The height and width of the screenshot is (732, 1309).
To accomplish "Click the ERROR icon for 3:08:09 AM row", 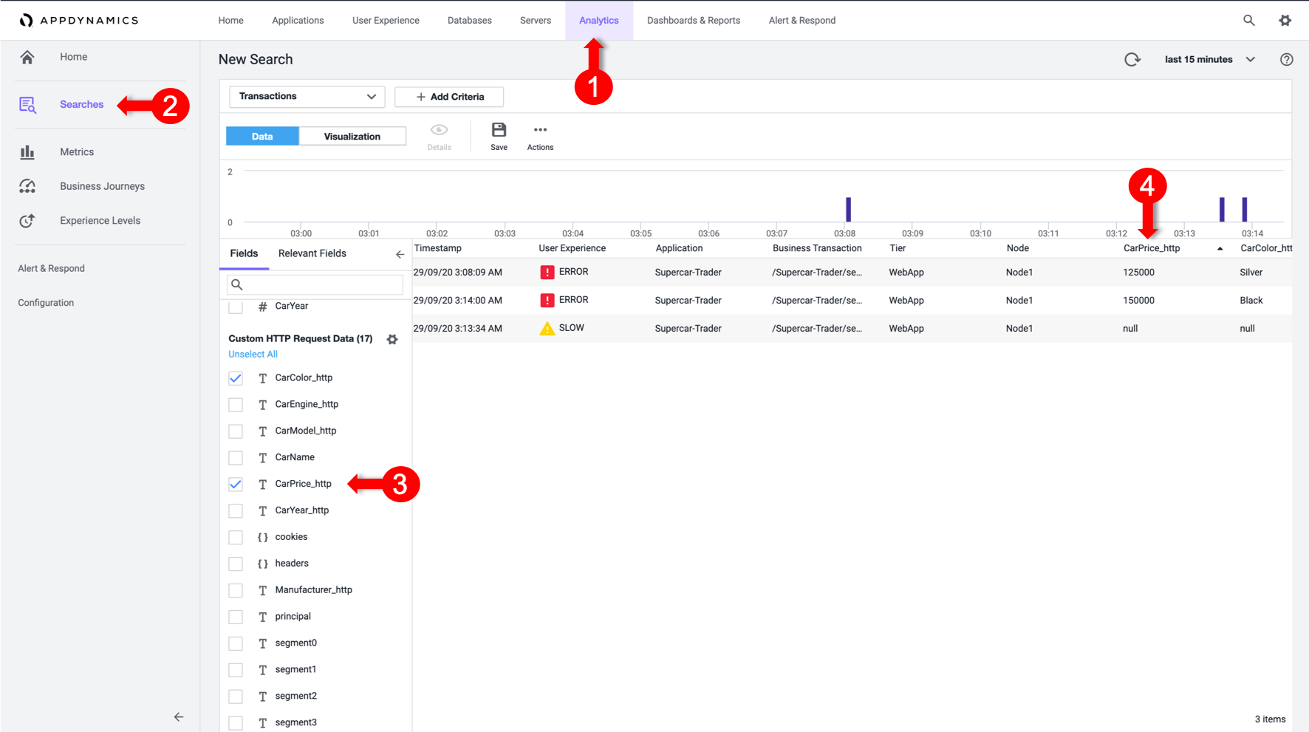I will click(547, 273).
